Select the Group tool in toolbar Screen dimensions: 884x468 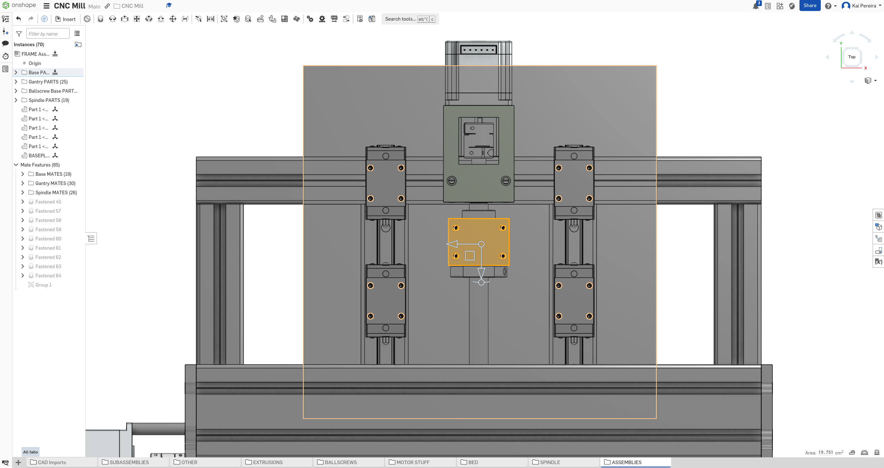coord(224,19)
